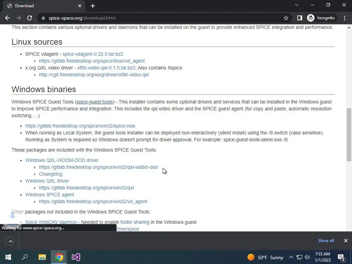Open Chrome's three-dot menu
The height and width of the screenshot is (264, 352).
344,18
